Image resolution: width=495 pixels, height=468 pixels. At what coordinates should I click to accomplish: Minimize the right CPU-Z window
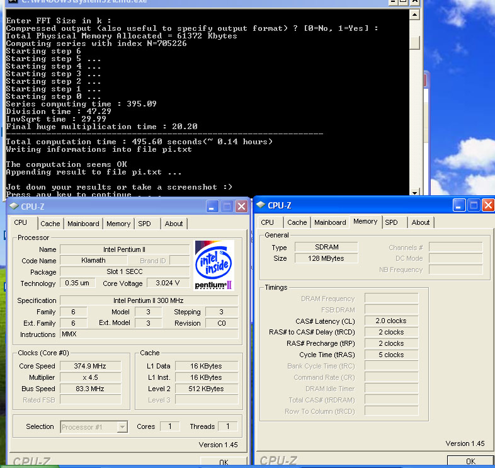[458, 205]
